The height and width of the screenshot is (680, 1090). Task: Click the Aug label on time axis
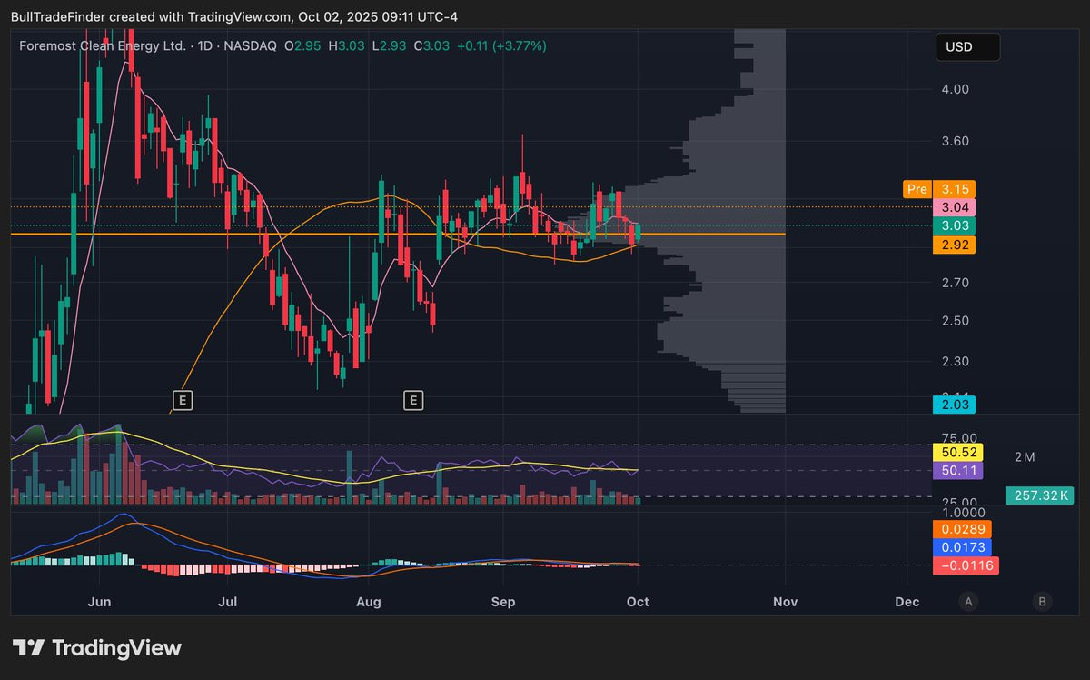click(368, 602)
